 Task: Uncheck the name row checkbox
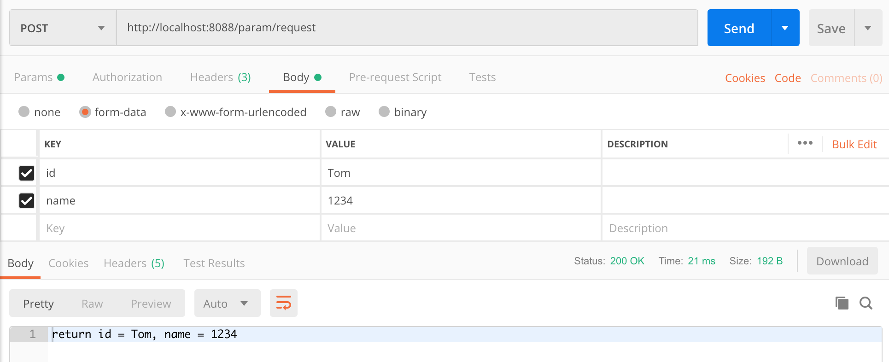point(27,201)
